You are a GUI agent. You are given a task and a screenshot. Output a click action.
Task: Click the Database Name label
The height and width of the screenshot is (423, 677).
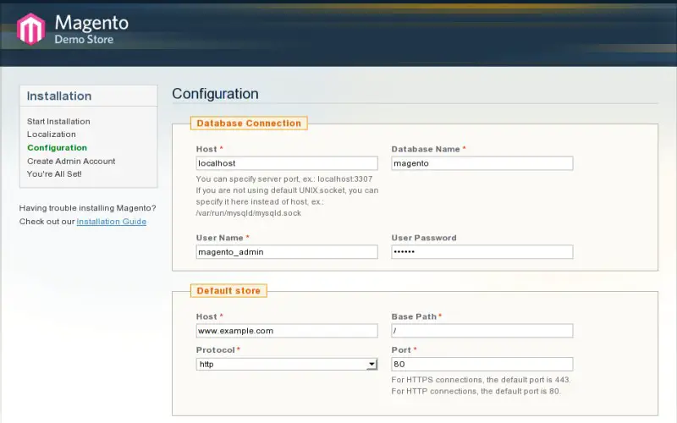tap(426, 149)
